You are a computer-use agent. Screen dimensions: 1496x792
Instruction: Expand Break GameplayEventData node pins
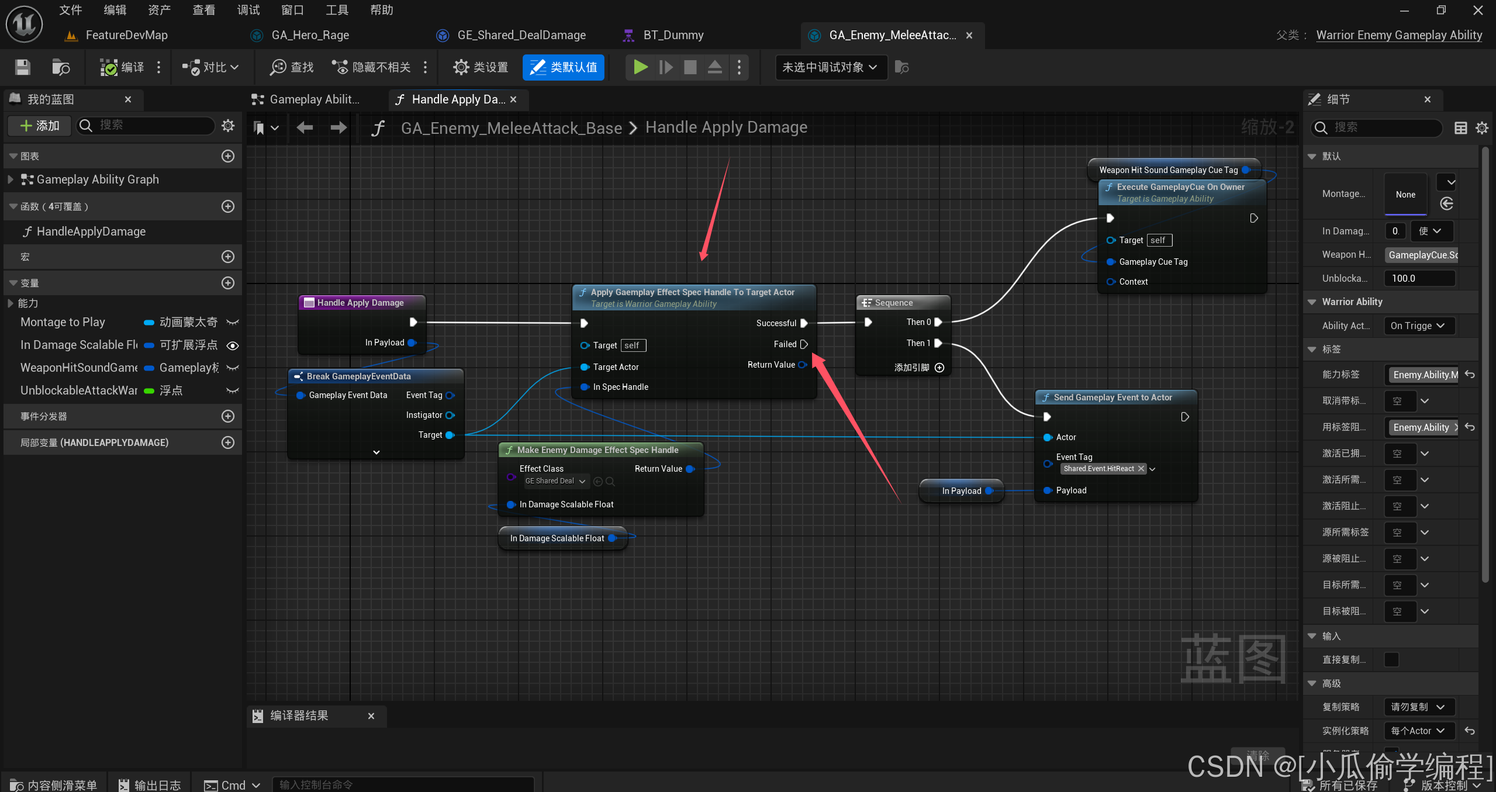tap(376, 452)
